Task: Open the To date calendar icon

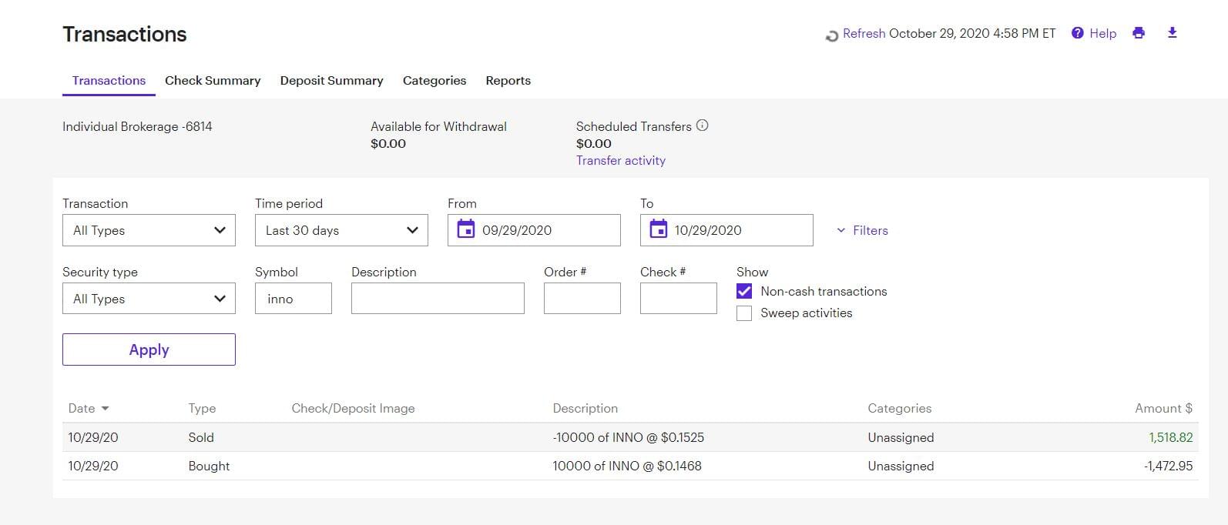Action: (x=658, y=229)
